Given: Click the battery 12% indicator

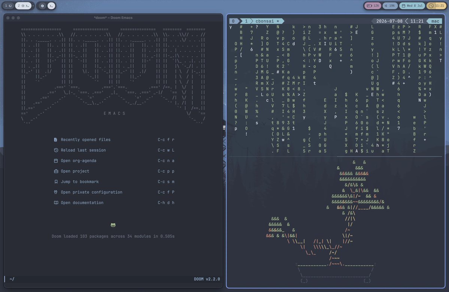Looking at the screenshot, I should [x=373, y=6].
